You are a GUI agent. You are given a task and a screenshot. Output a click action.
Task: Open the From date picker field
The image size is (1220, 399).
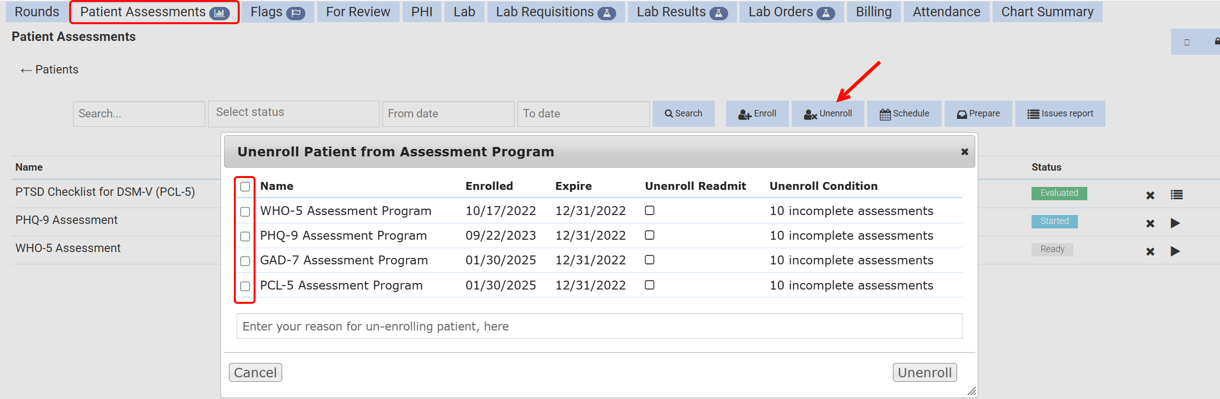tap(448, 114)
